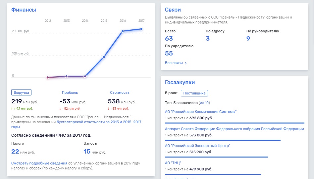Click the contract amount 692 800 руб.
314x179 pixels.
[201, 118]
